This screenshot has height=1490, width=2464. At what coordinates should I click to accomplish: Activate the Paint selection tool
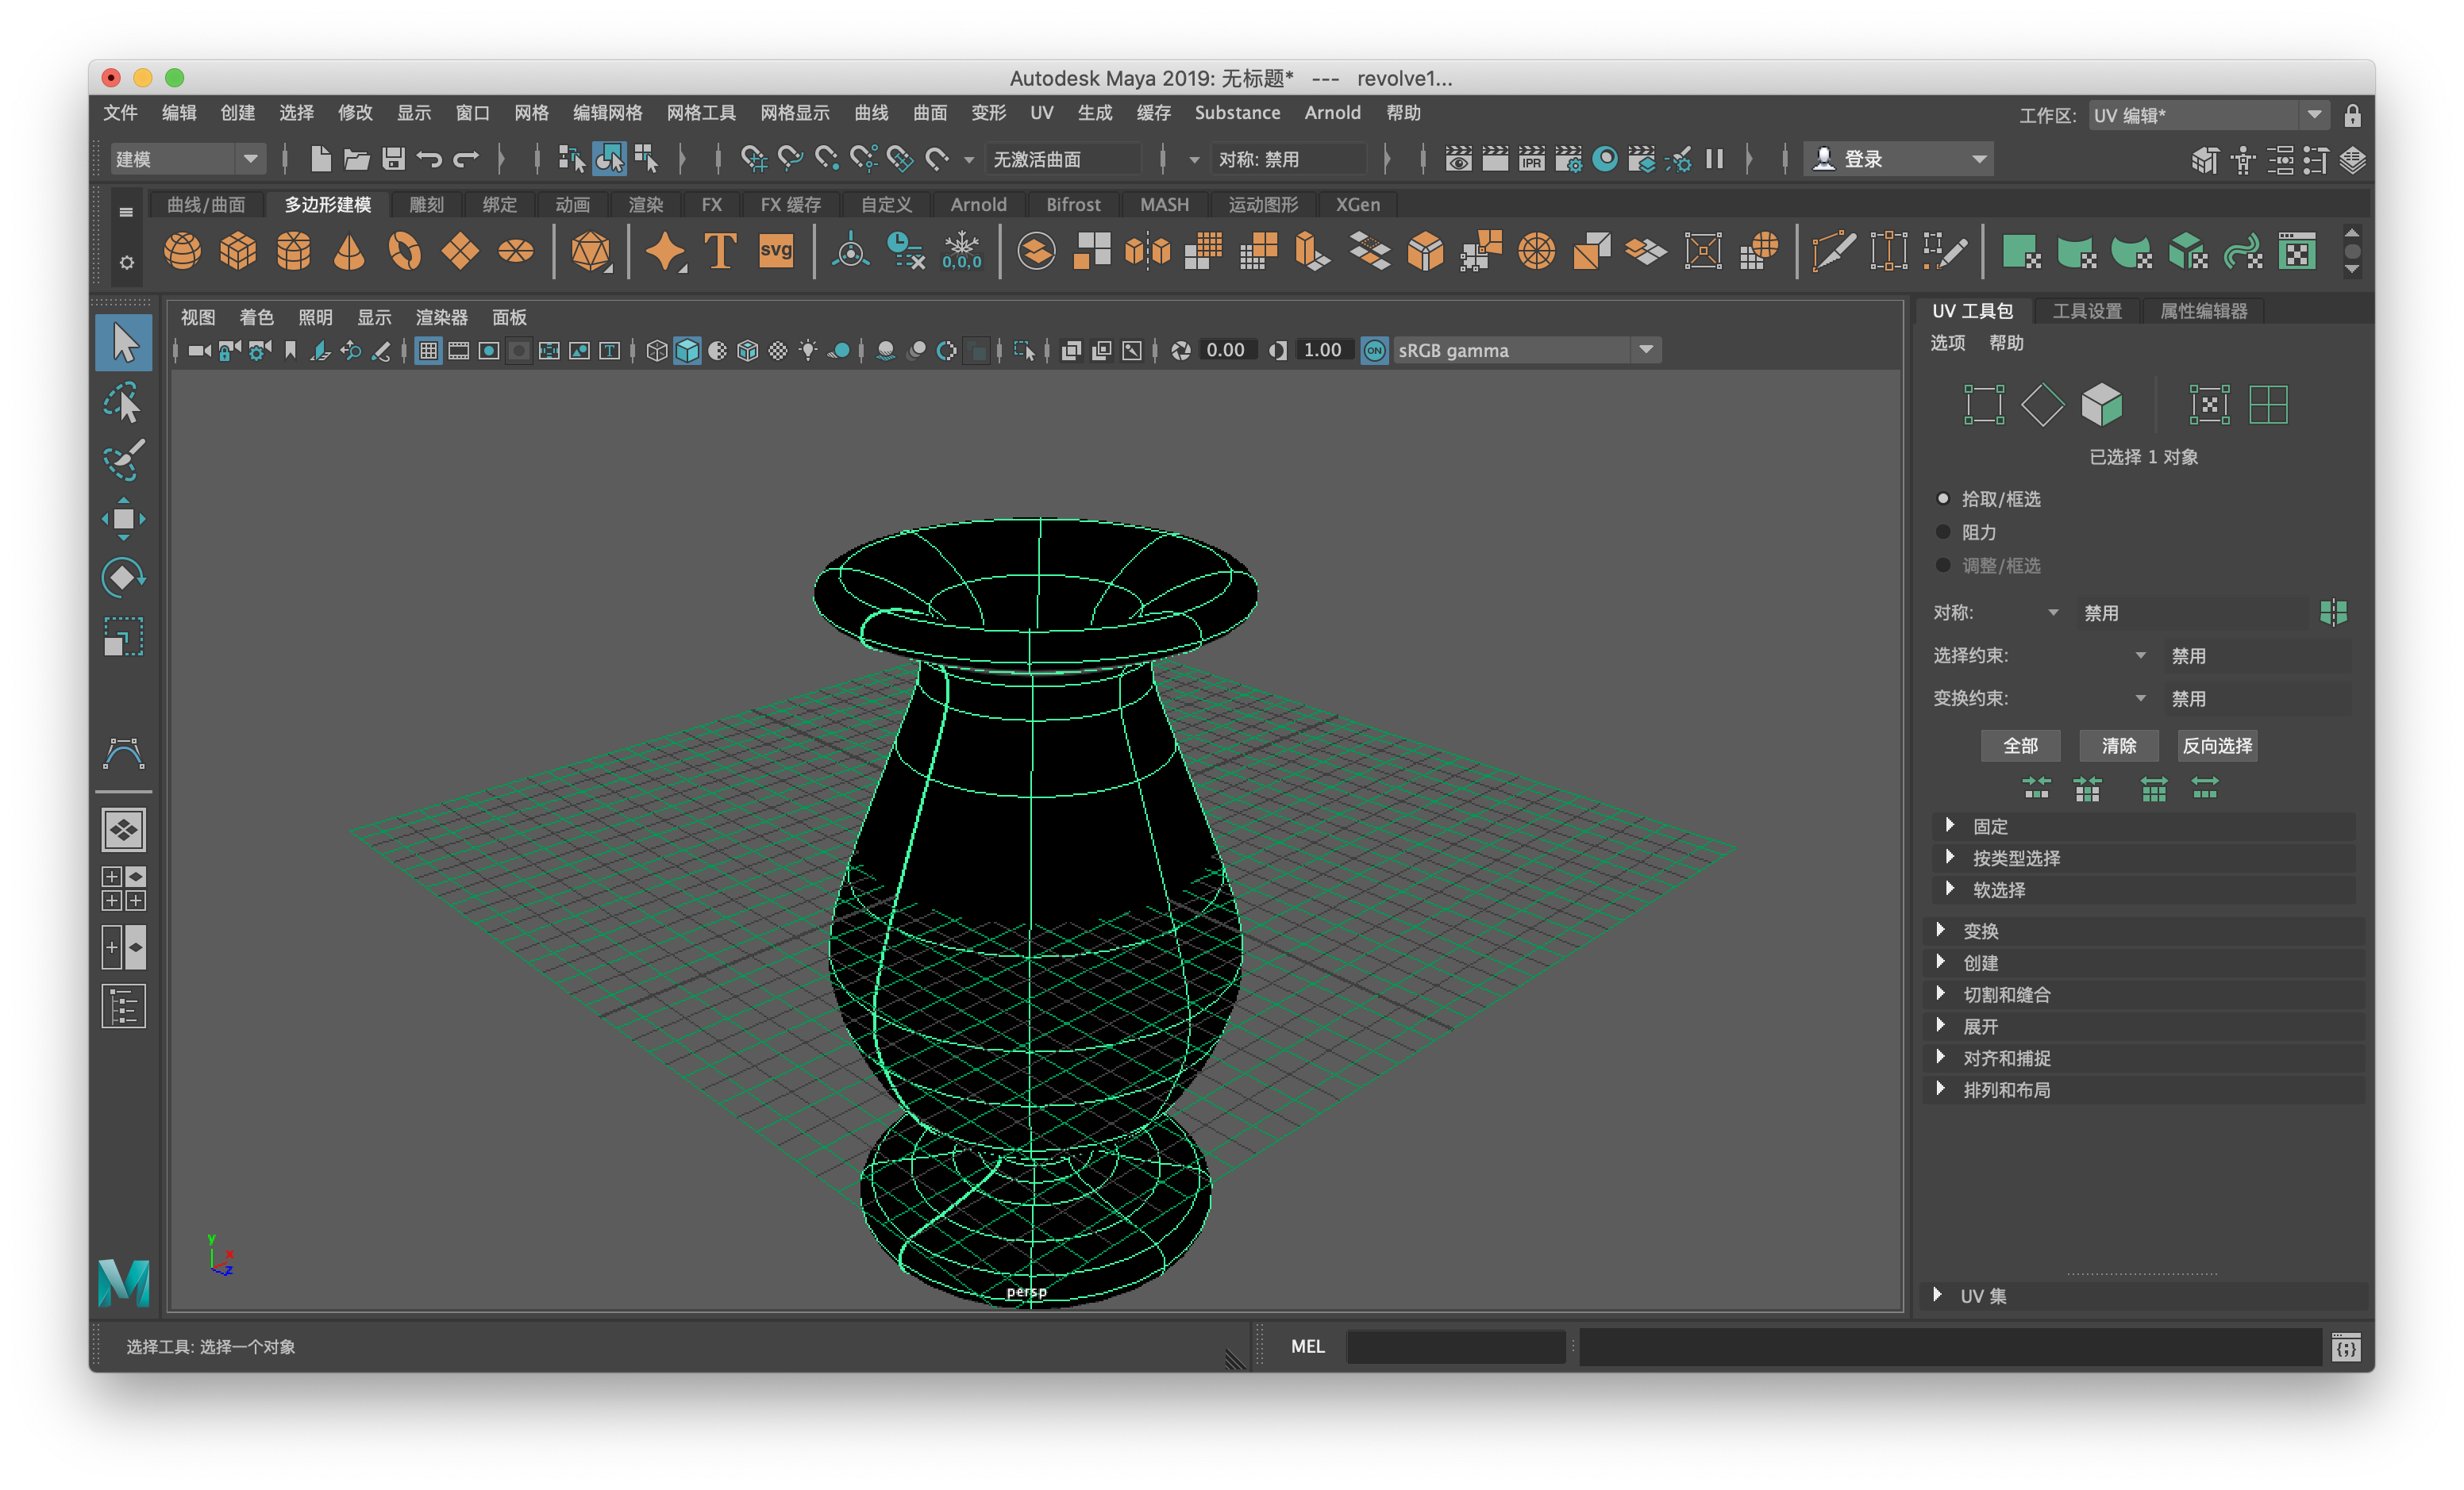coord(124,459)
